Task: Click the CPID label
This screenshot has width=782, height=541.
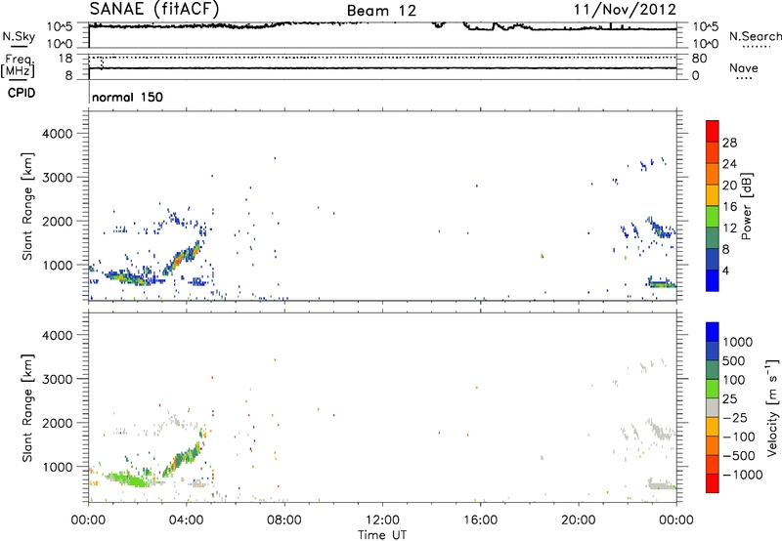Action: 22,93
